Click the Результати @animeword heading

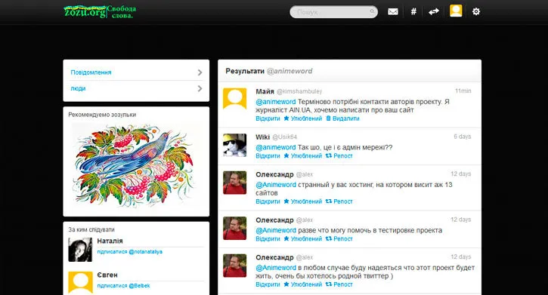[x=269, y=71]
